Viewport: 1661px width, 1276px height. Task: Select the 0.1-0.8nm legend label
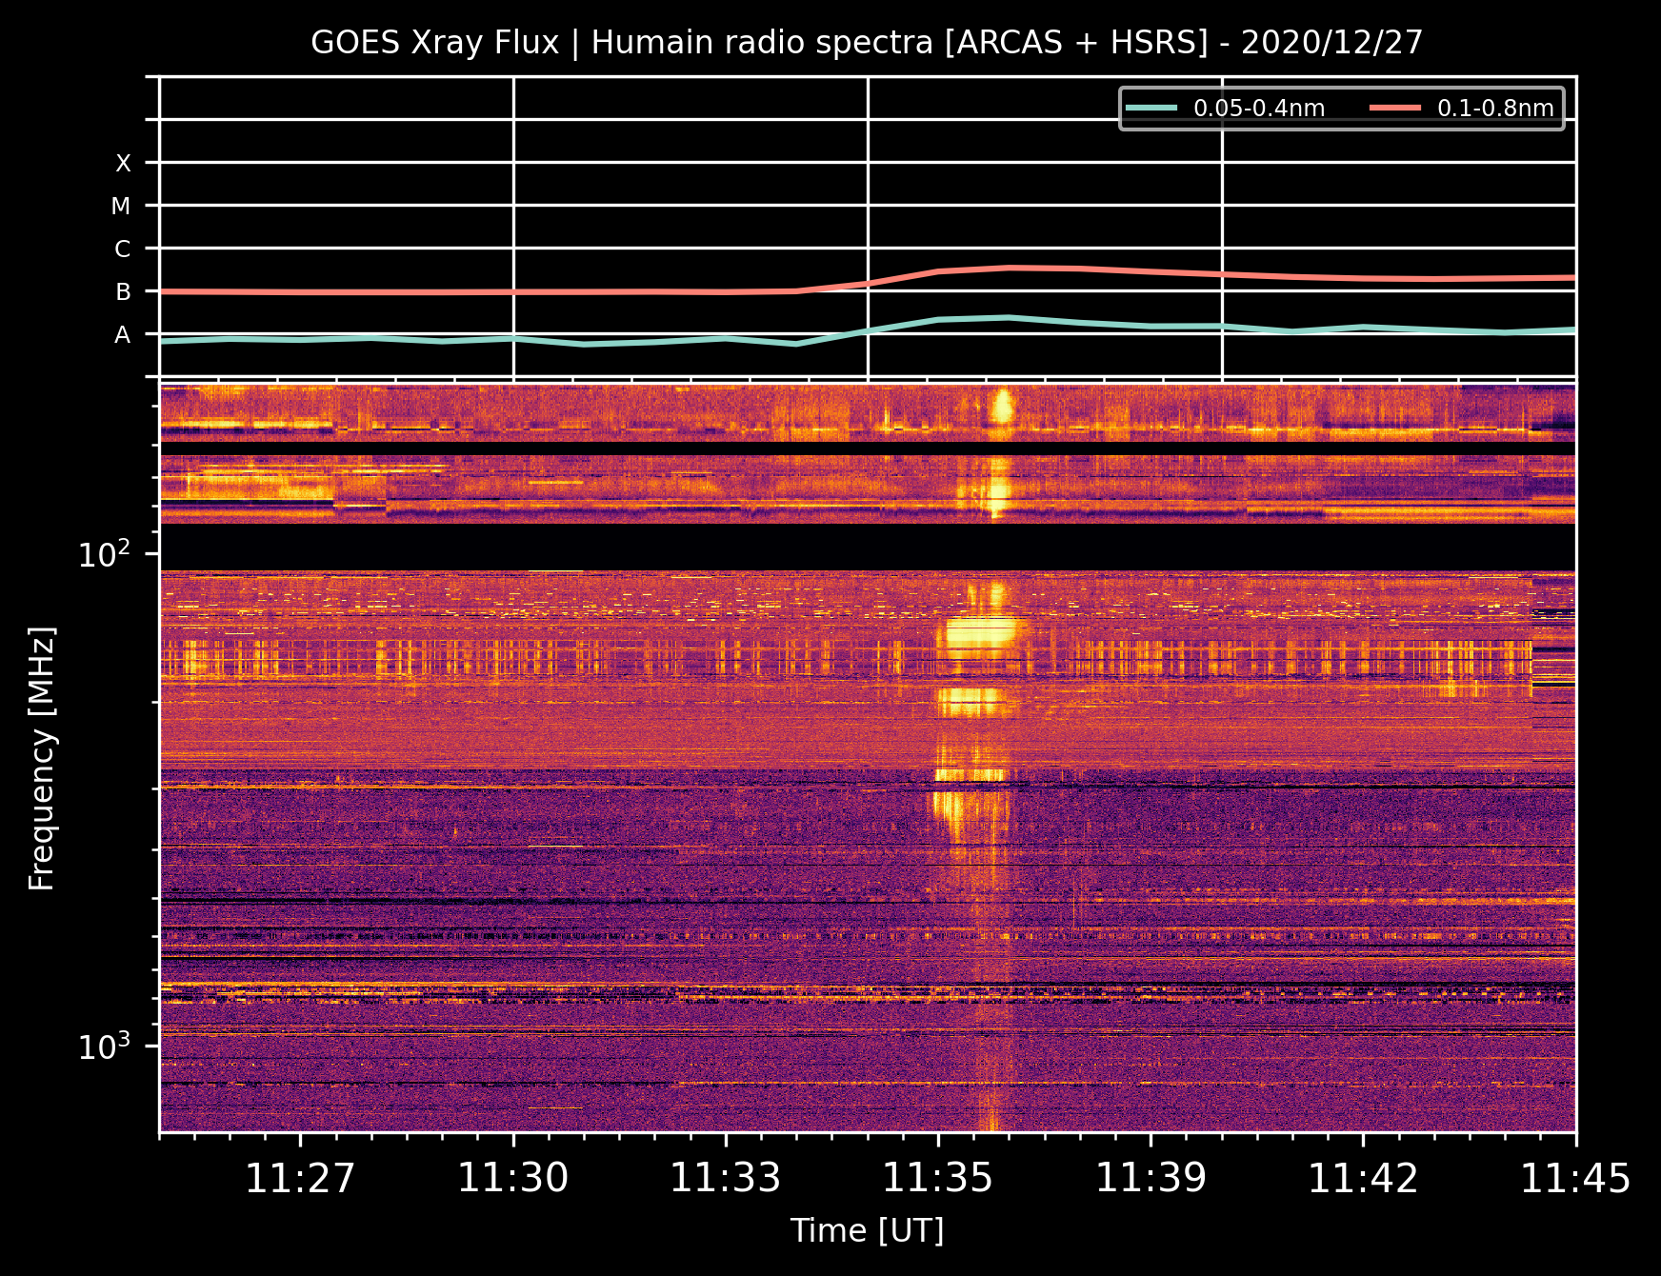point(1495,109)
